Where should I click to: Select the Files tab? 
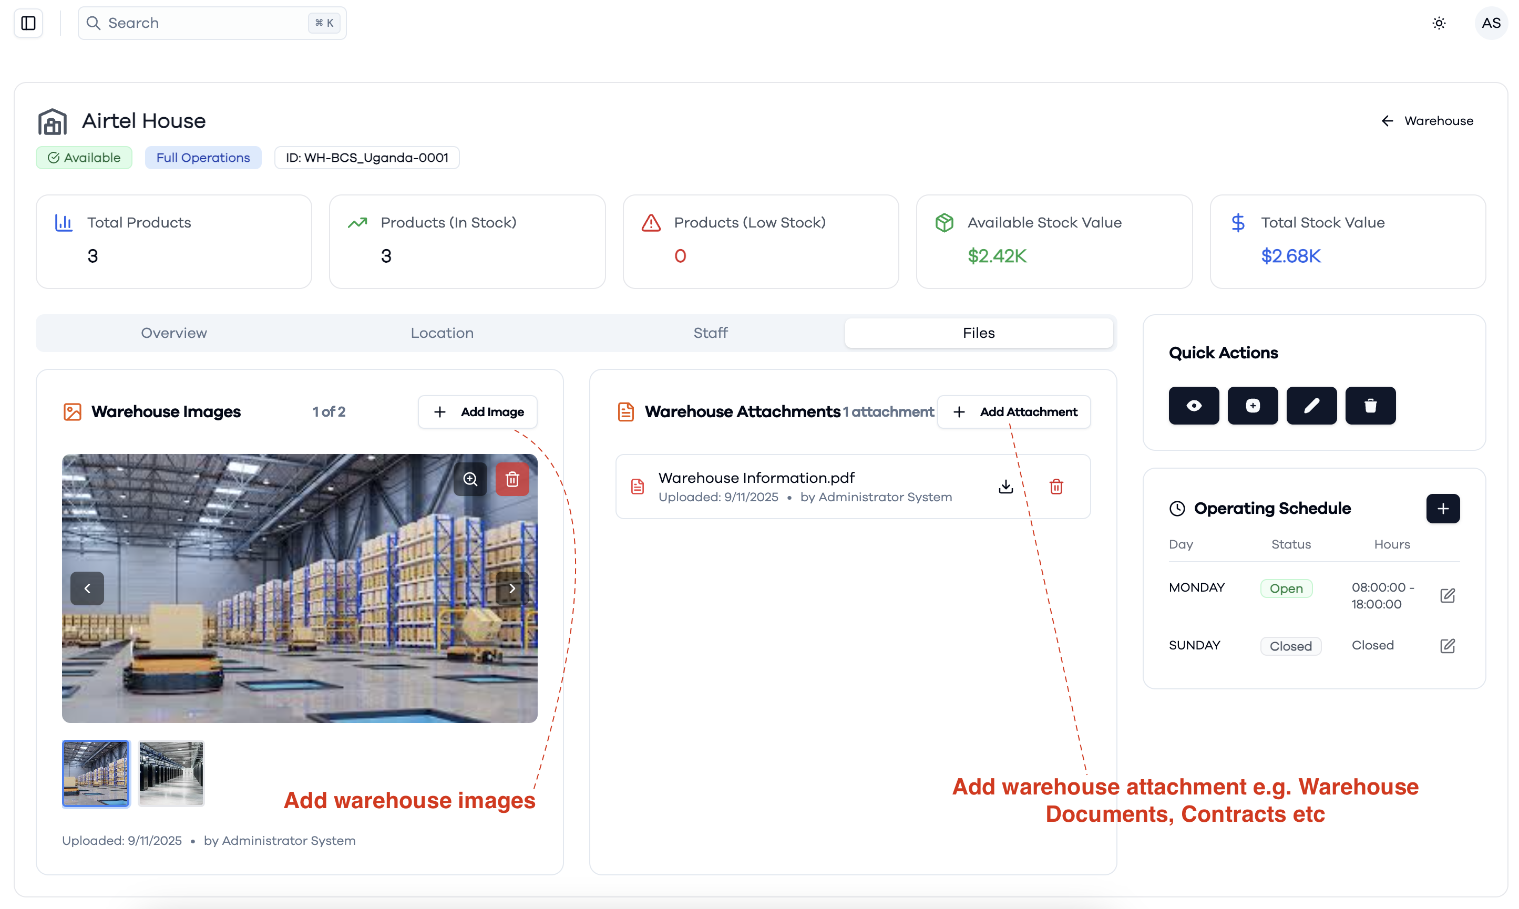[x=979, y=333]
